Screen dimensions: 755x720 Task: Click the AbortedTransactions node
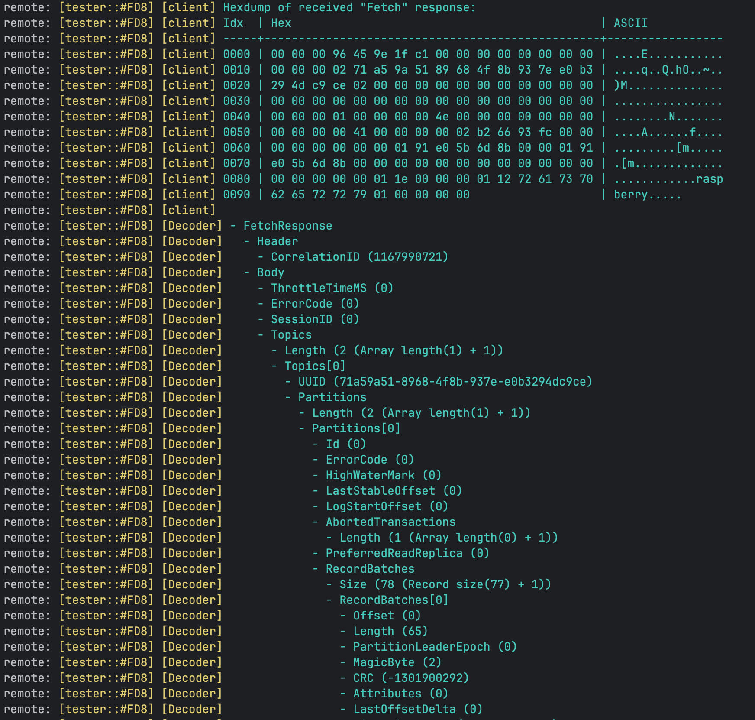coord(390,522)
